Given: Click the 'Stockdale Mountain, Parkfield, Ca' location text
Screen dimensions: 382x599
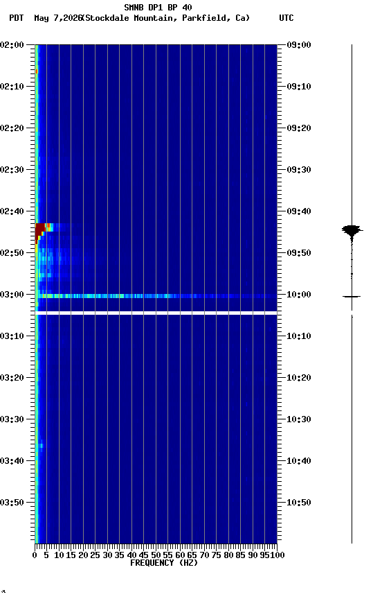Looking at the screenshot, I should point(167,18).
